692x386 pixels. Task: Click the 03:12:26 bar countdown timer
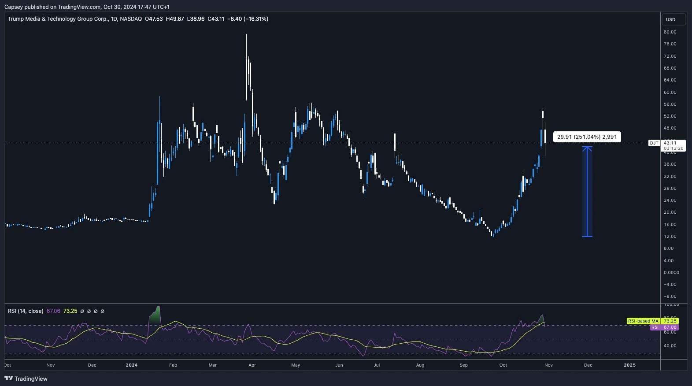pos(673,148)
